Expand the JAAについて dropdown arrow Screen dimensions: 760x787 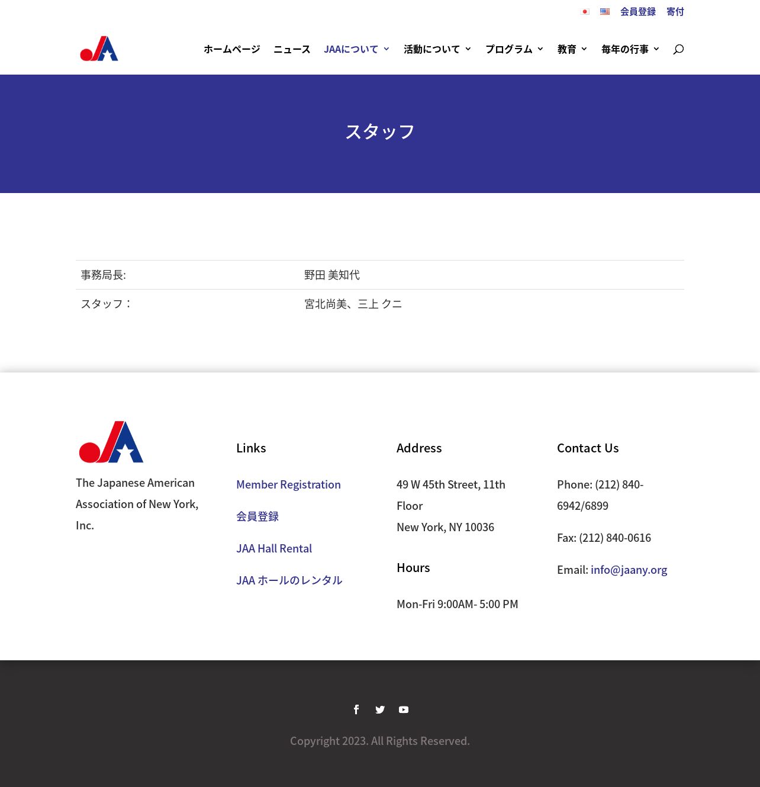coord(387,49)
